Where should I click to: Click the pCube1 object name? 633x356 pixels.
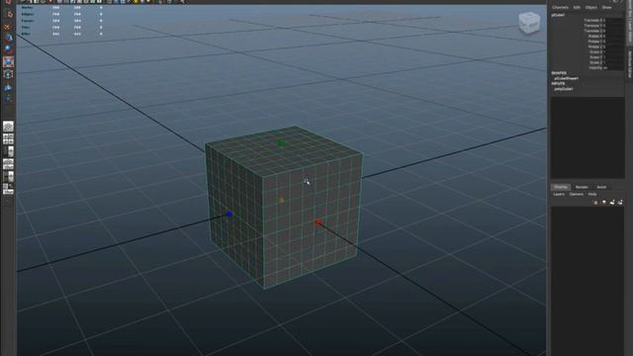[558, 15]
